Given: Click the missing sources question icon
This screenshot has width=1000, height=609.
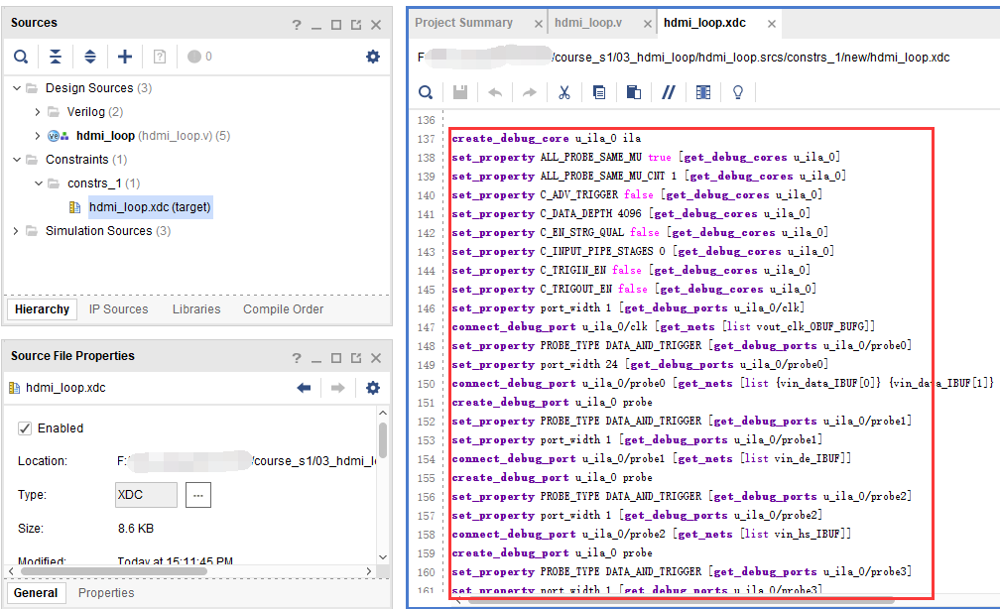Looking at the screenshot, I should 160,57.
